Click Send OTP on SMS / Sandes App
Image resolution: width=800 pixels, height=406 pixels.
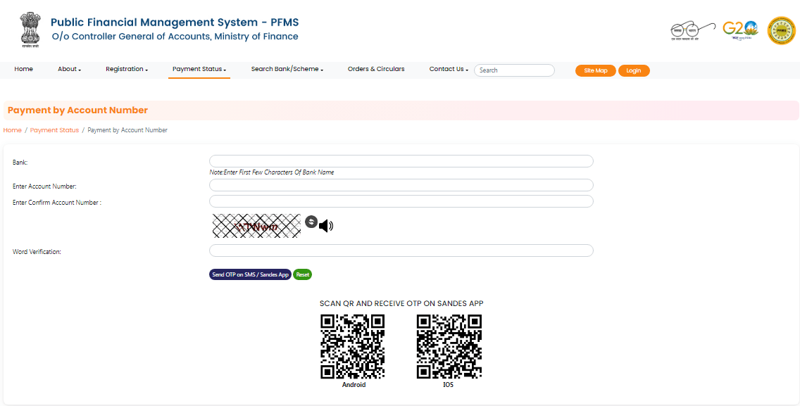251,274
